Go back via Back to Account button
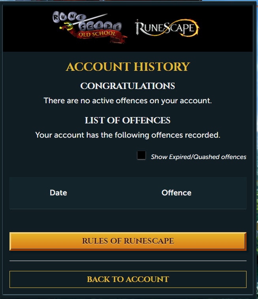This screenshot has height=299, width=258. (x=128, y=279)
